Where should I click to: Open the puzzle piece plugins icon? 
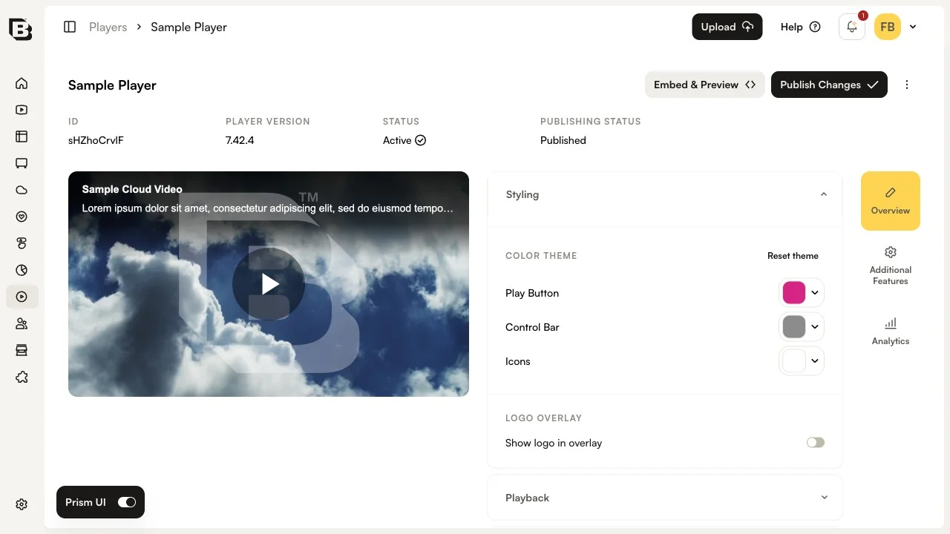(x=22, y=378)
